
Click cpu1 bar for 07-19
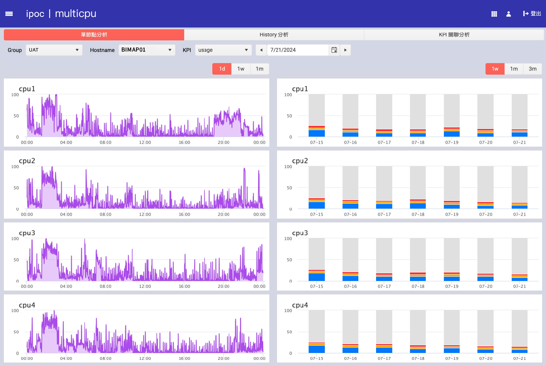[452, 115]
